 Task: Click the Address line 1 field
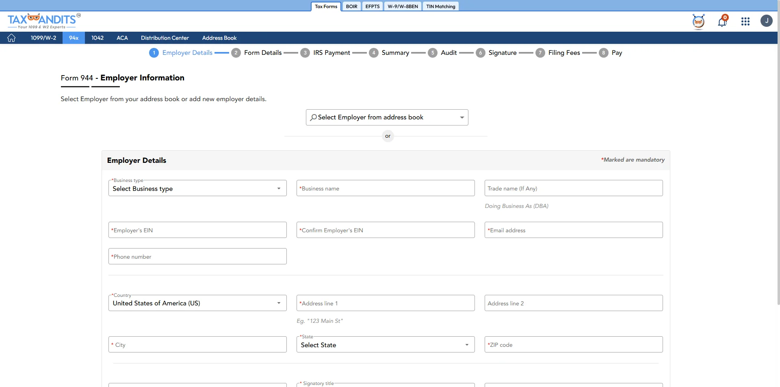386,303
